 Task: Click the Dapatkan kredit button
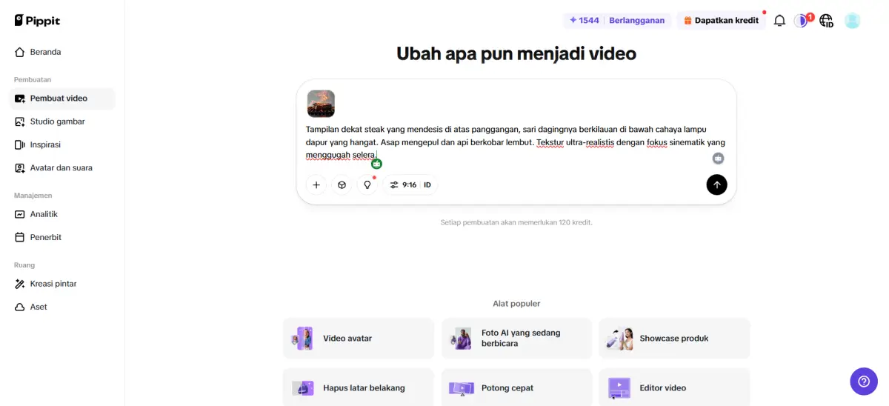(721, 21)
